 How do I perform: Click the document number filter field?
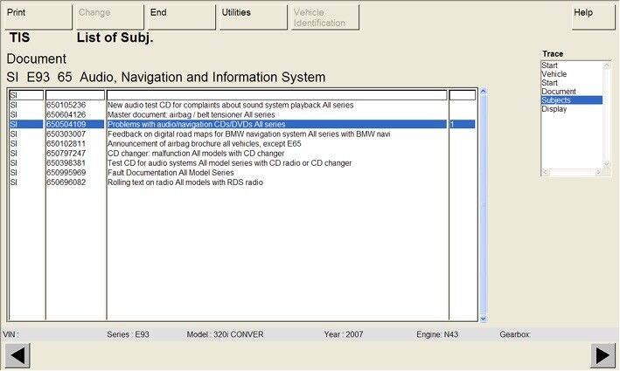coord(75,95)
